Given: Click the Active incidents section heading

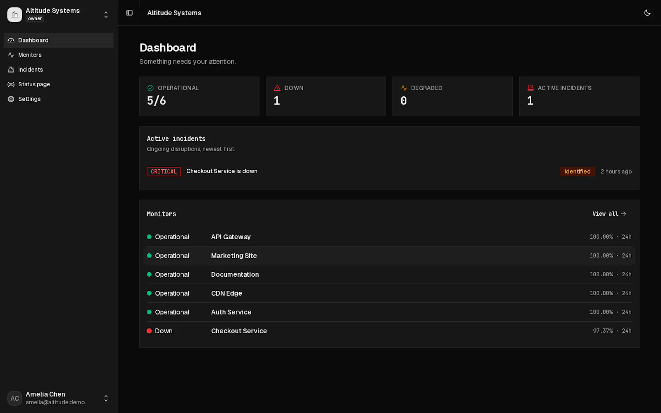Looking at the screenshot, I should (x=176, y=139).
